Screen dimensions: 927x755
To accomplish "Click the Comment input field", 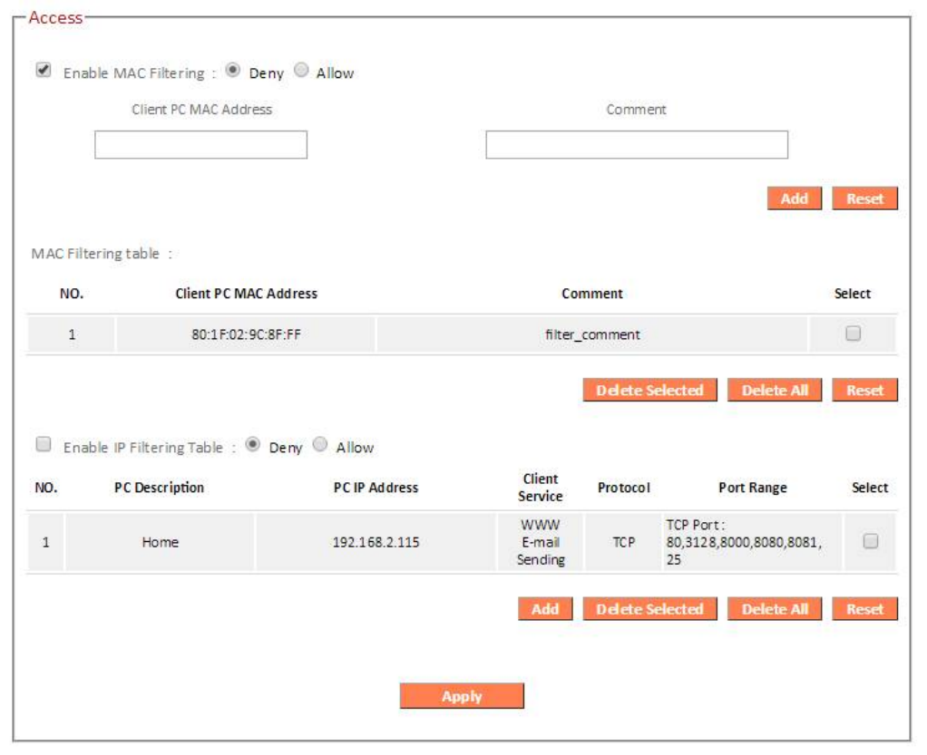I will coord(636,145).
